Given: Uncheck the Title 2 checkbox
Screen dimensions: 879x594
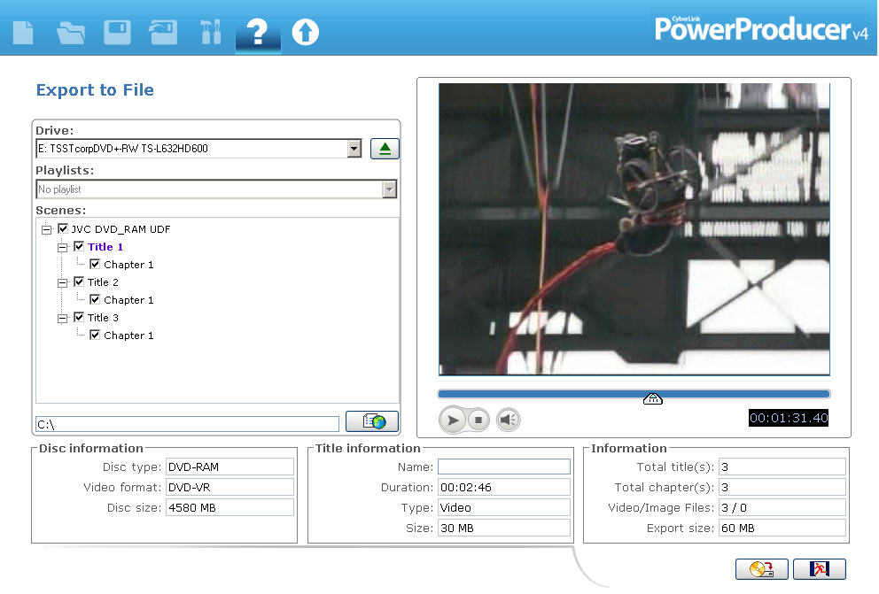Looking at the screenshot, I should [x=79, y=282].
